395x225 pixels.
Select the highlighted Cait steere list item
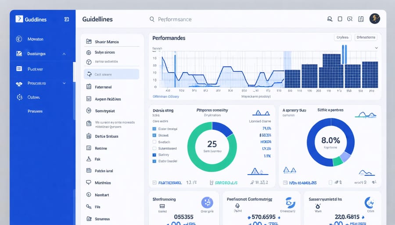(111, 74)
